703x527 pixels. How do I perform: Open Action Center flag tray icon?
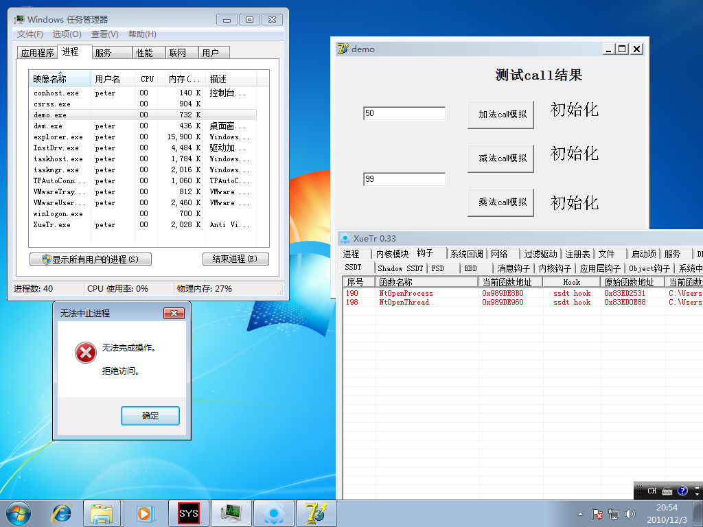[597, 514]
